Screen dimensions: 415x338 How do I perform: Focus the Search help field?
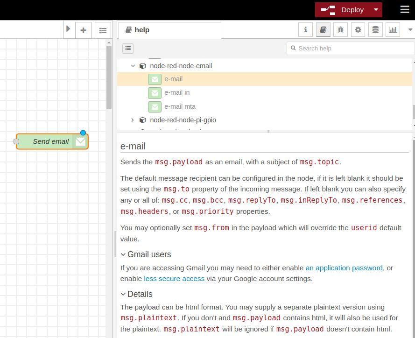click(x=350, y=48)
